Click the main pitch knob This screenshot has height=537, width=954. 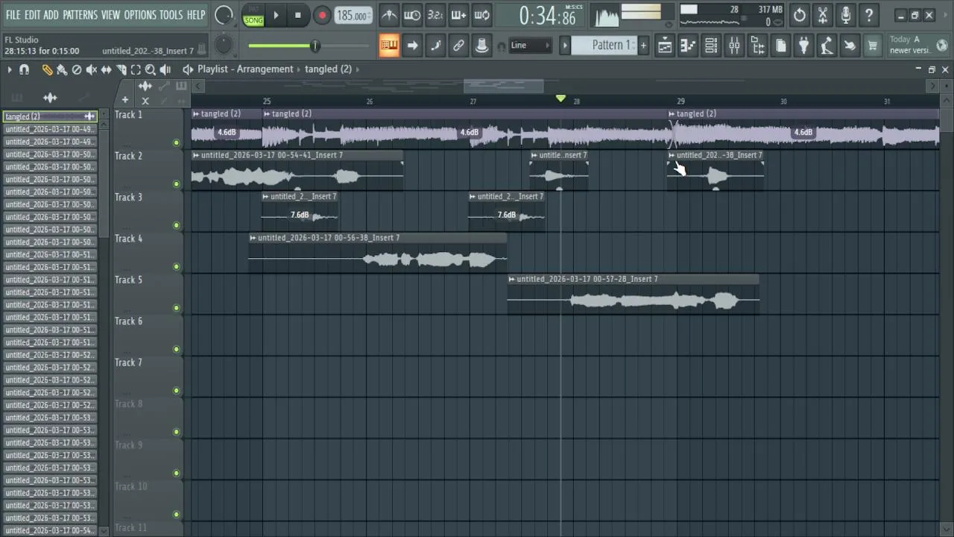pos(224,45)
